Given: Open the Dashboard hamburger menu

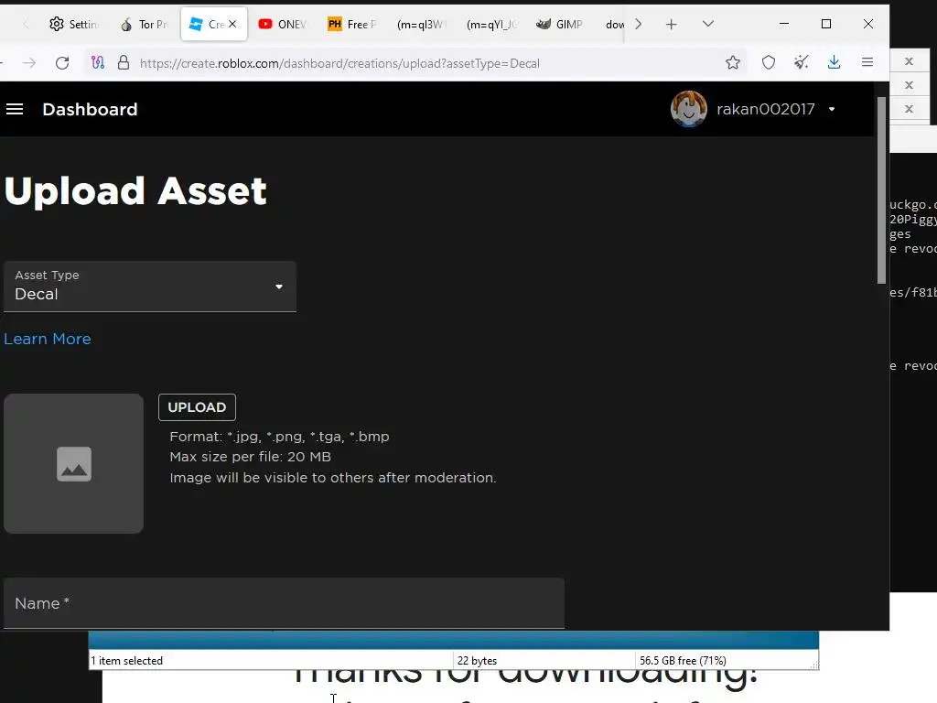Looking at the screenshot, I should pos(15,110).
